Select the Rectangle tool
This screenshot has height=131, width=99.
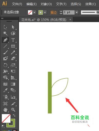click(x=13, y=46)
